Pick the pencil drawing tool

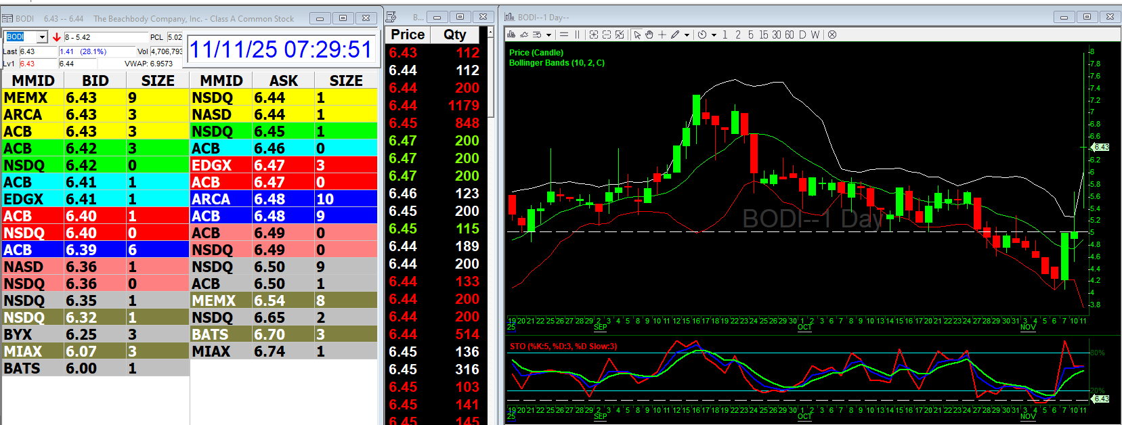point(675,35)
